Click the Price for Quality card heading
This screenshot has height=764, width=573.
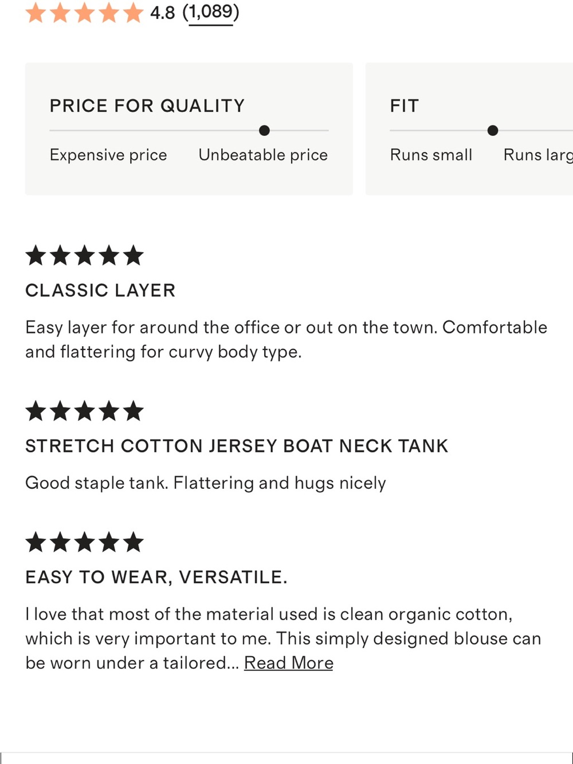(147, 105)
